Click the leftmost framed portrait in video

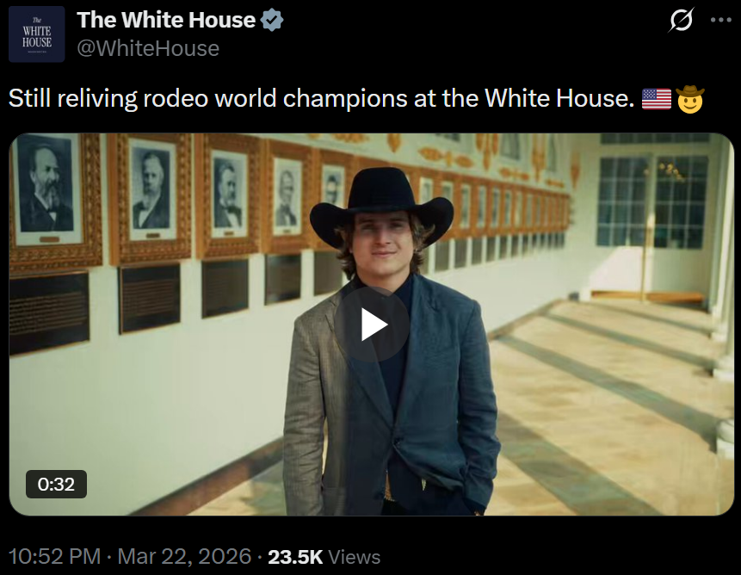coord(46,188)
